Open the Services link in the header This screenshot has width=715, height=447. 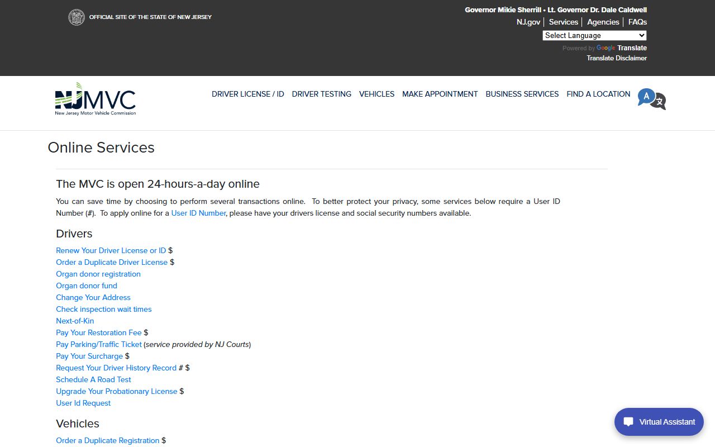pos(564,22)
